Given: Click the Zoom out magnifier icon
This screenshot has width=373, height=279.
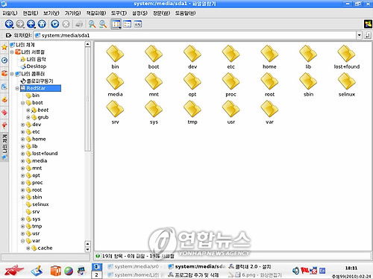Looking at the screenshot, I should [103, 24].
